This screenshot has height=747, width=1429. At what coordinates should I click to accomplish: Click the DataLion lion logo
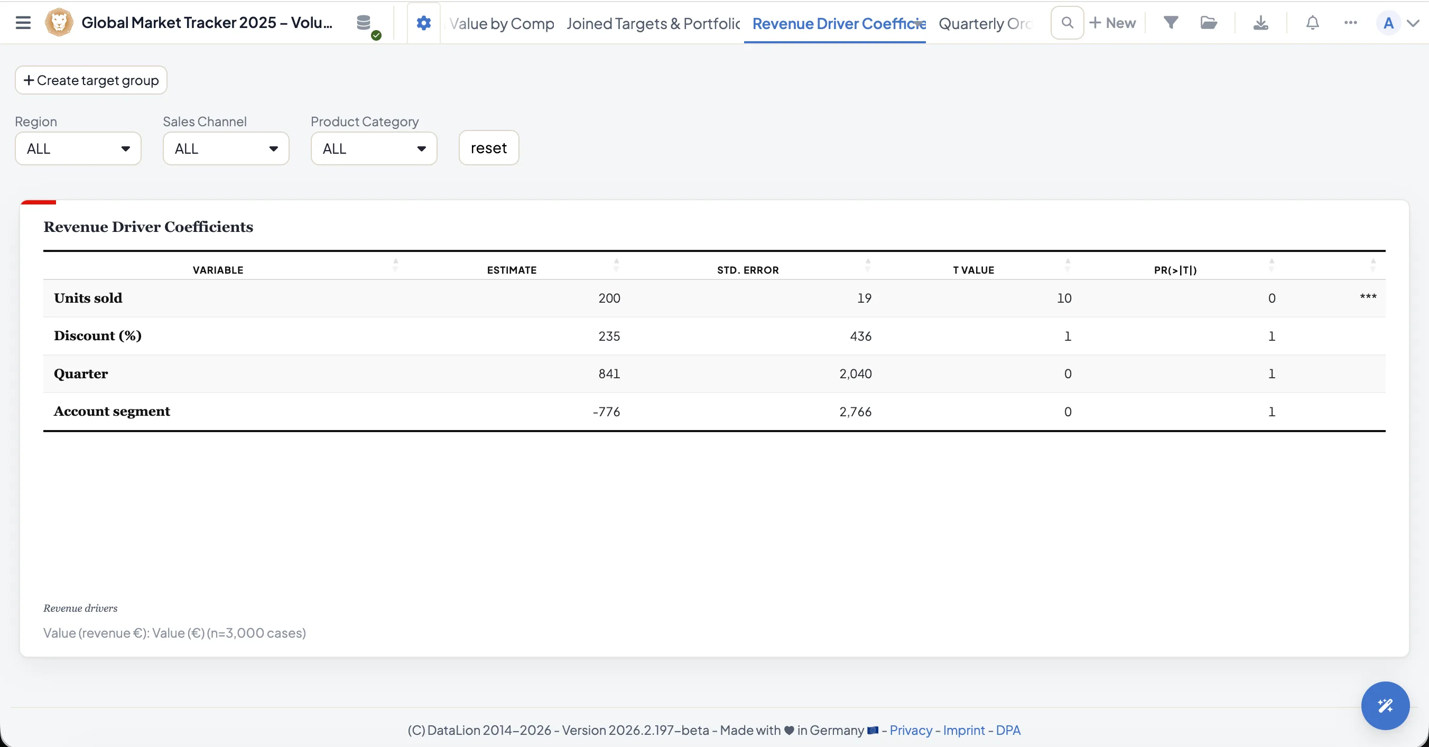[59, 23]
